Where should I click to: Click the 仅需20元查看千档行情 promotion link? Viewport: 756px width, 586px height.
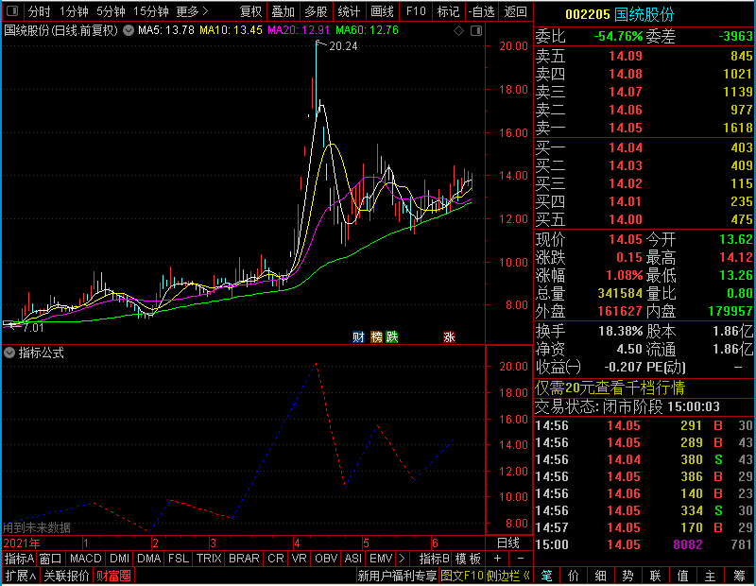tap(610, 388)
